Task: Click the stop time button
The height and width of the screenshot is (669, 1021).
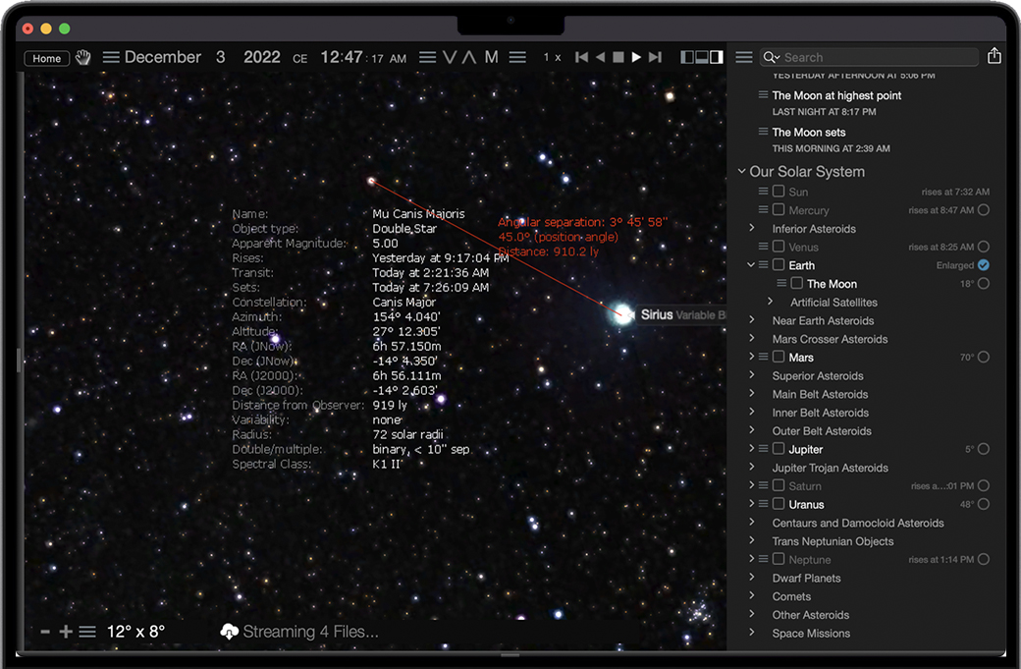Action: coord(618,58)
